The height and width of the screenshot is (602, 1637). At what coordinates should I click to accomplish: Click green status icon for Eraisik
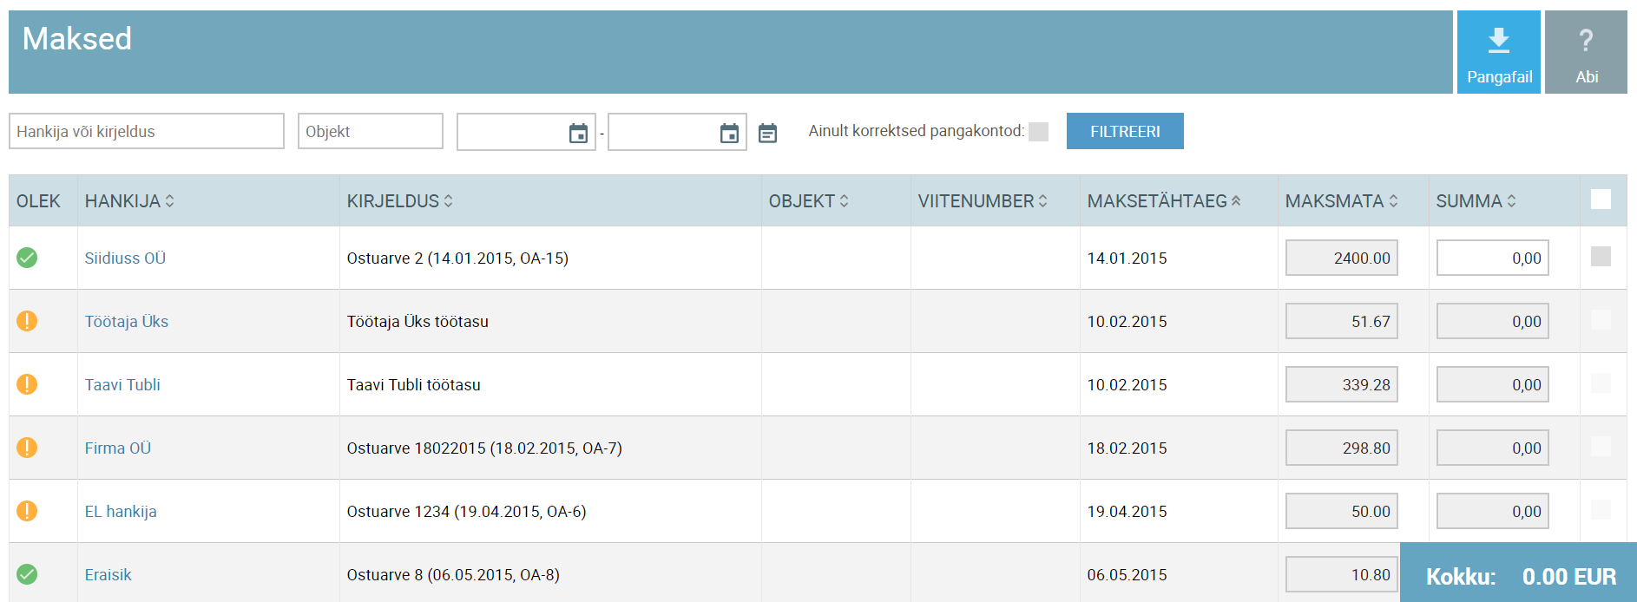pyautogui.click(x=27, y=574)
